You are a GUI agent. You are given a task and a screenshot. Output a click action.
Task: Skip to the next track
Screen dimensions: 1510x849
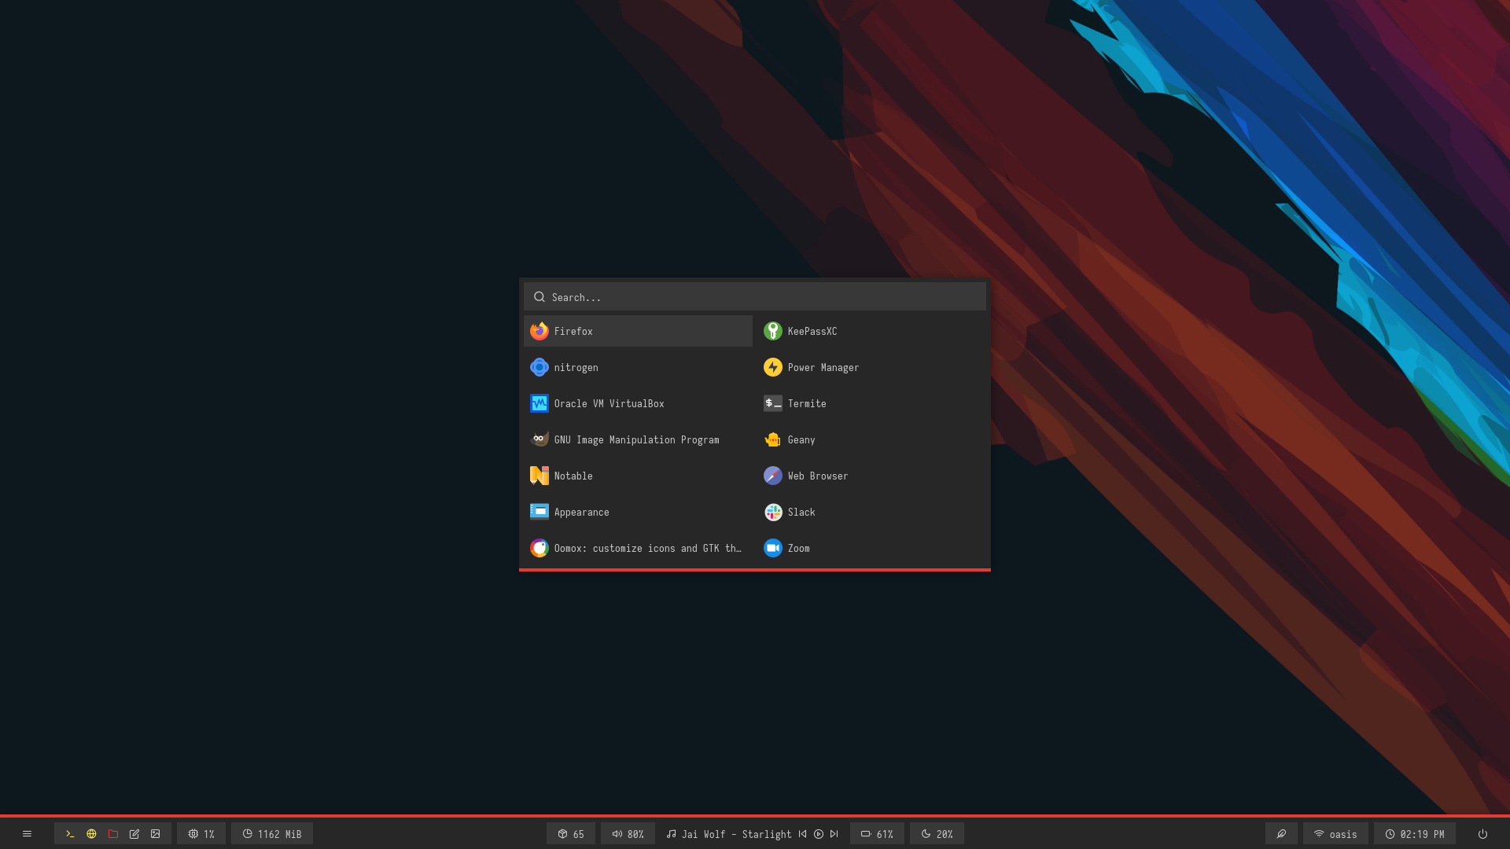pyautogui.click(x=834, y=834)
